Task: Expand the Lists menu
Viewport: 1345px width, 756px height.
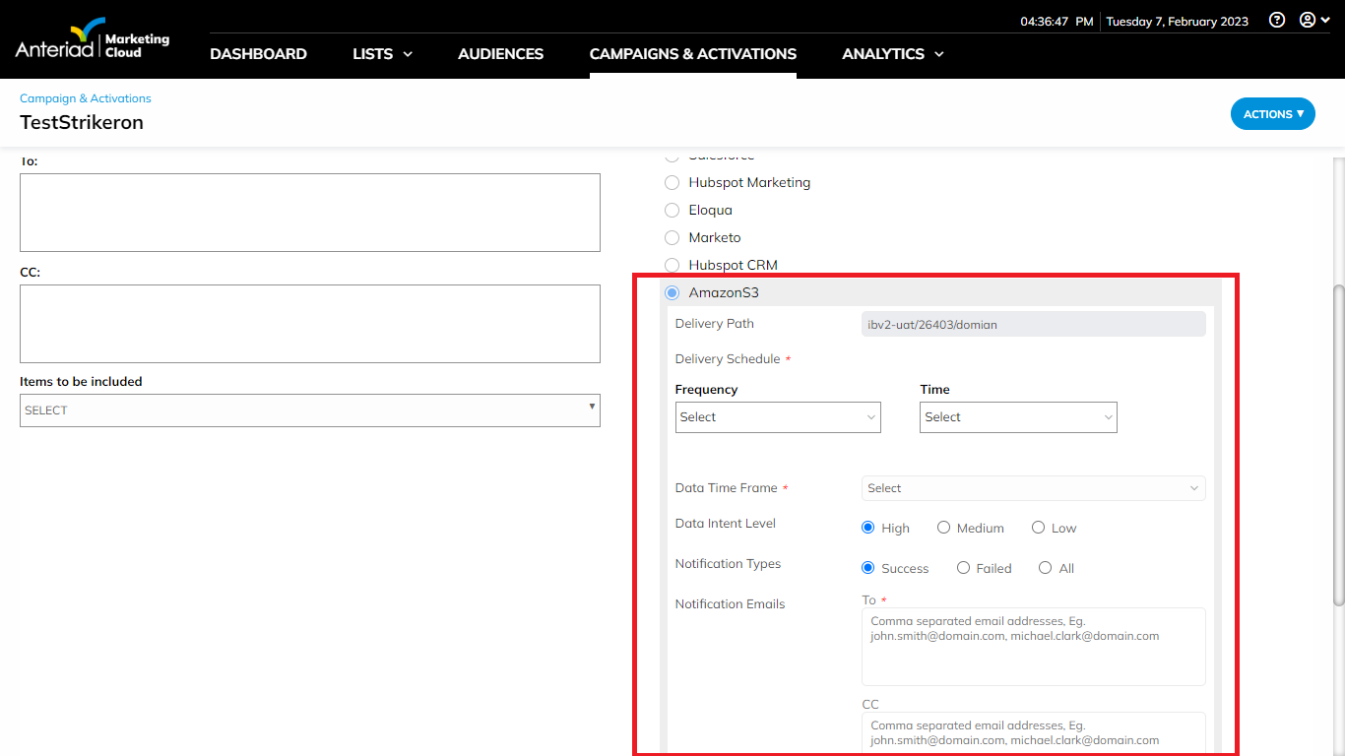Action: [382, 54]
